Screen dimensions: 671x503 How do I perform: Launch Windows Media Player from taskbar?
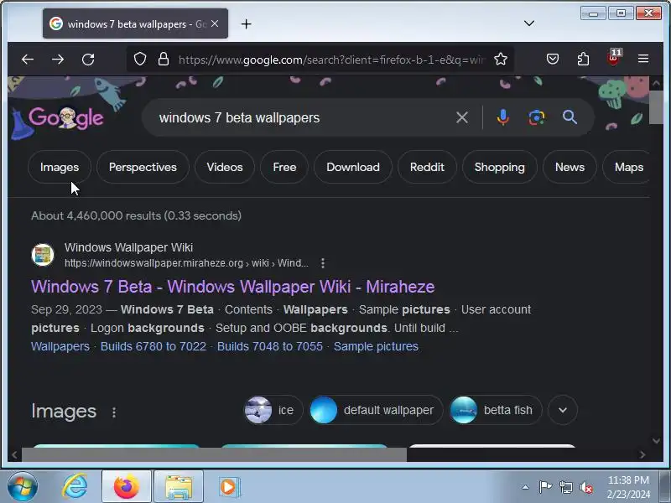pyautogui.click(x=229, y=486)
